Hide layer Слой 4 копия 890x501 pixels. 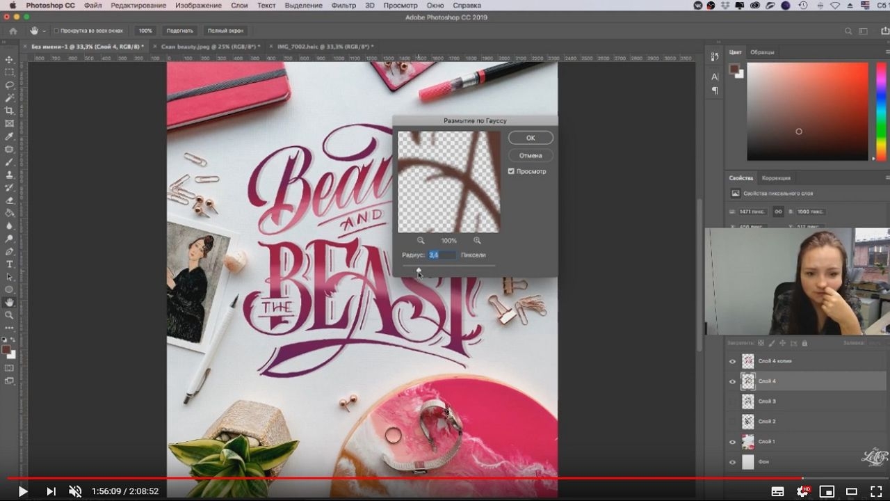[x=732, y=361]
